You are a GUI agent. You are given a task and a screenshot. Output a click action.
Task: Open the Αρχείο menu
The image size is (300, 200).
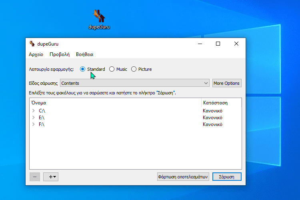click(x=36, y=54)
